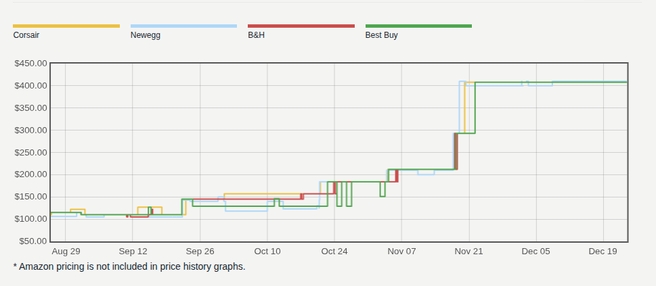The height and width of the screenshot is (286, 656).
Task: Click the Oct 10 date label
Action: 267,252
